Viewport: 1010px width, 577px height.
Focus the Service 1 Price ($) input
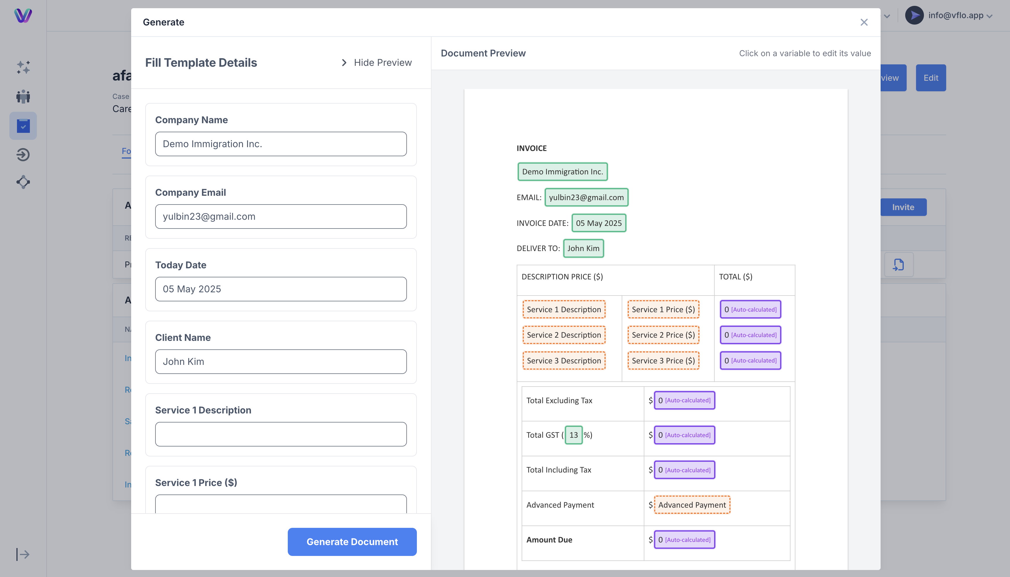[281, 504]
